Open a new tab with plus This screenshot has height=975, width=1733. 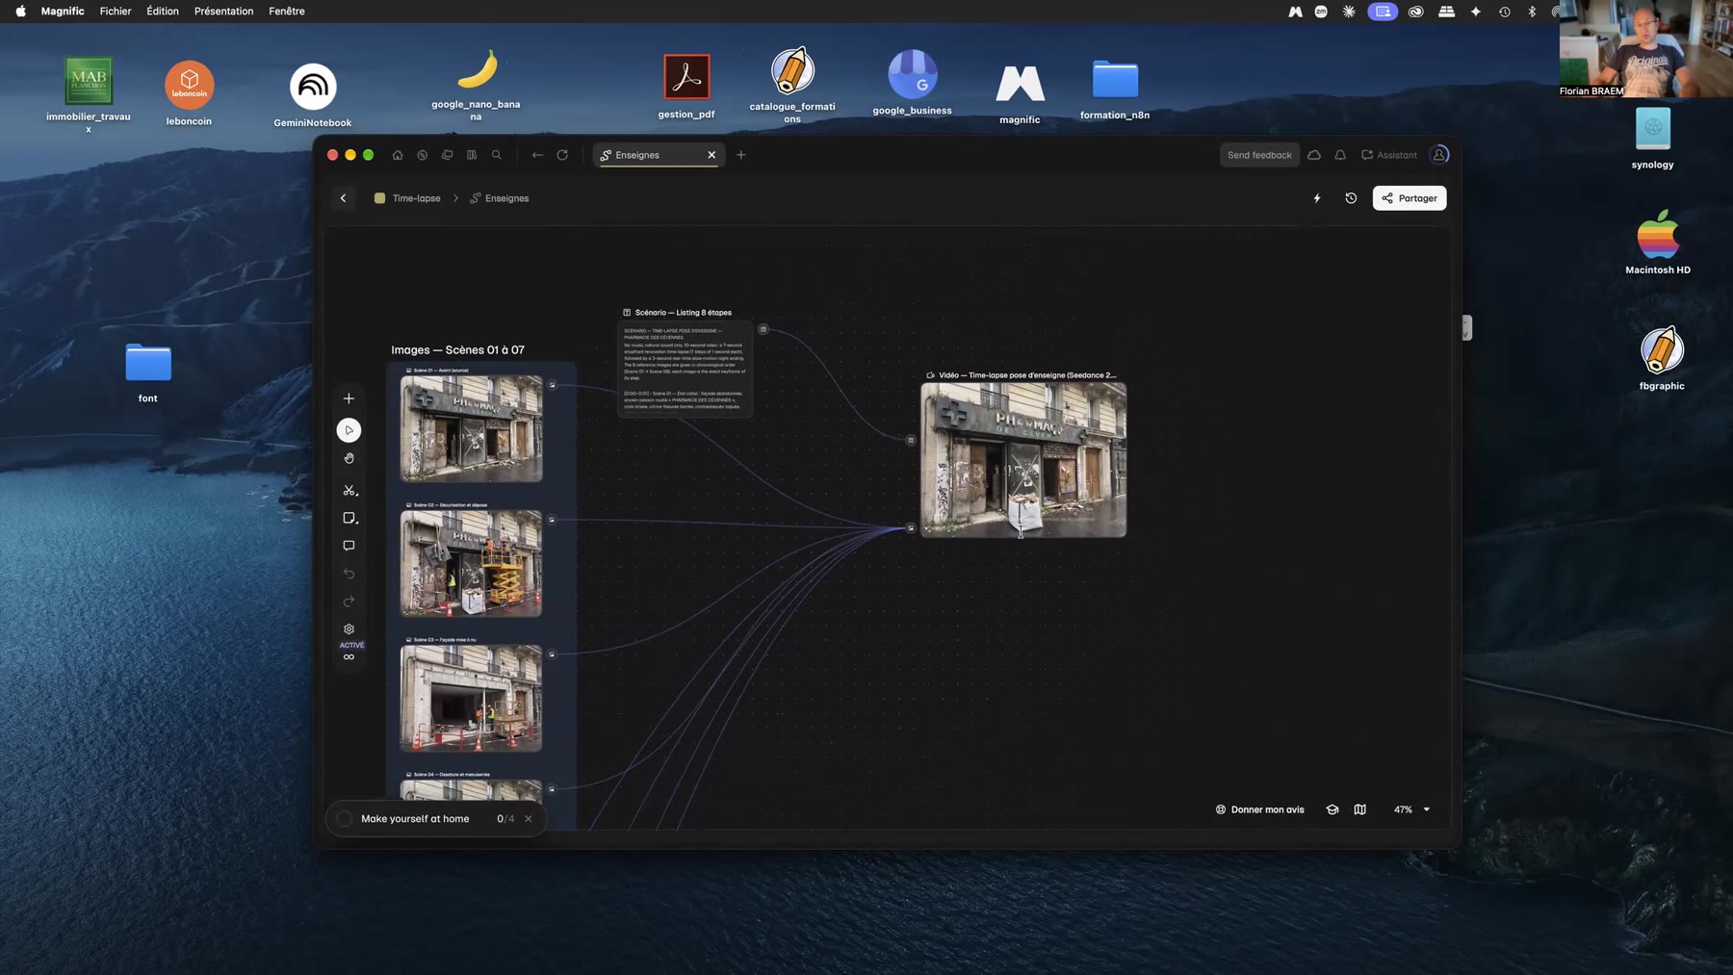click(741, 155)
